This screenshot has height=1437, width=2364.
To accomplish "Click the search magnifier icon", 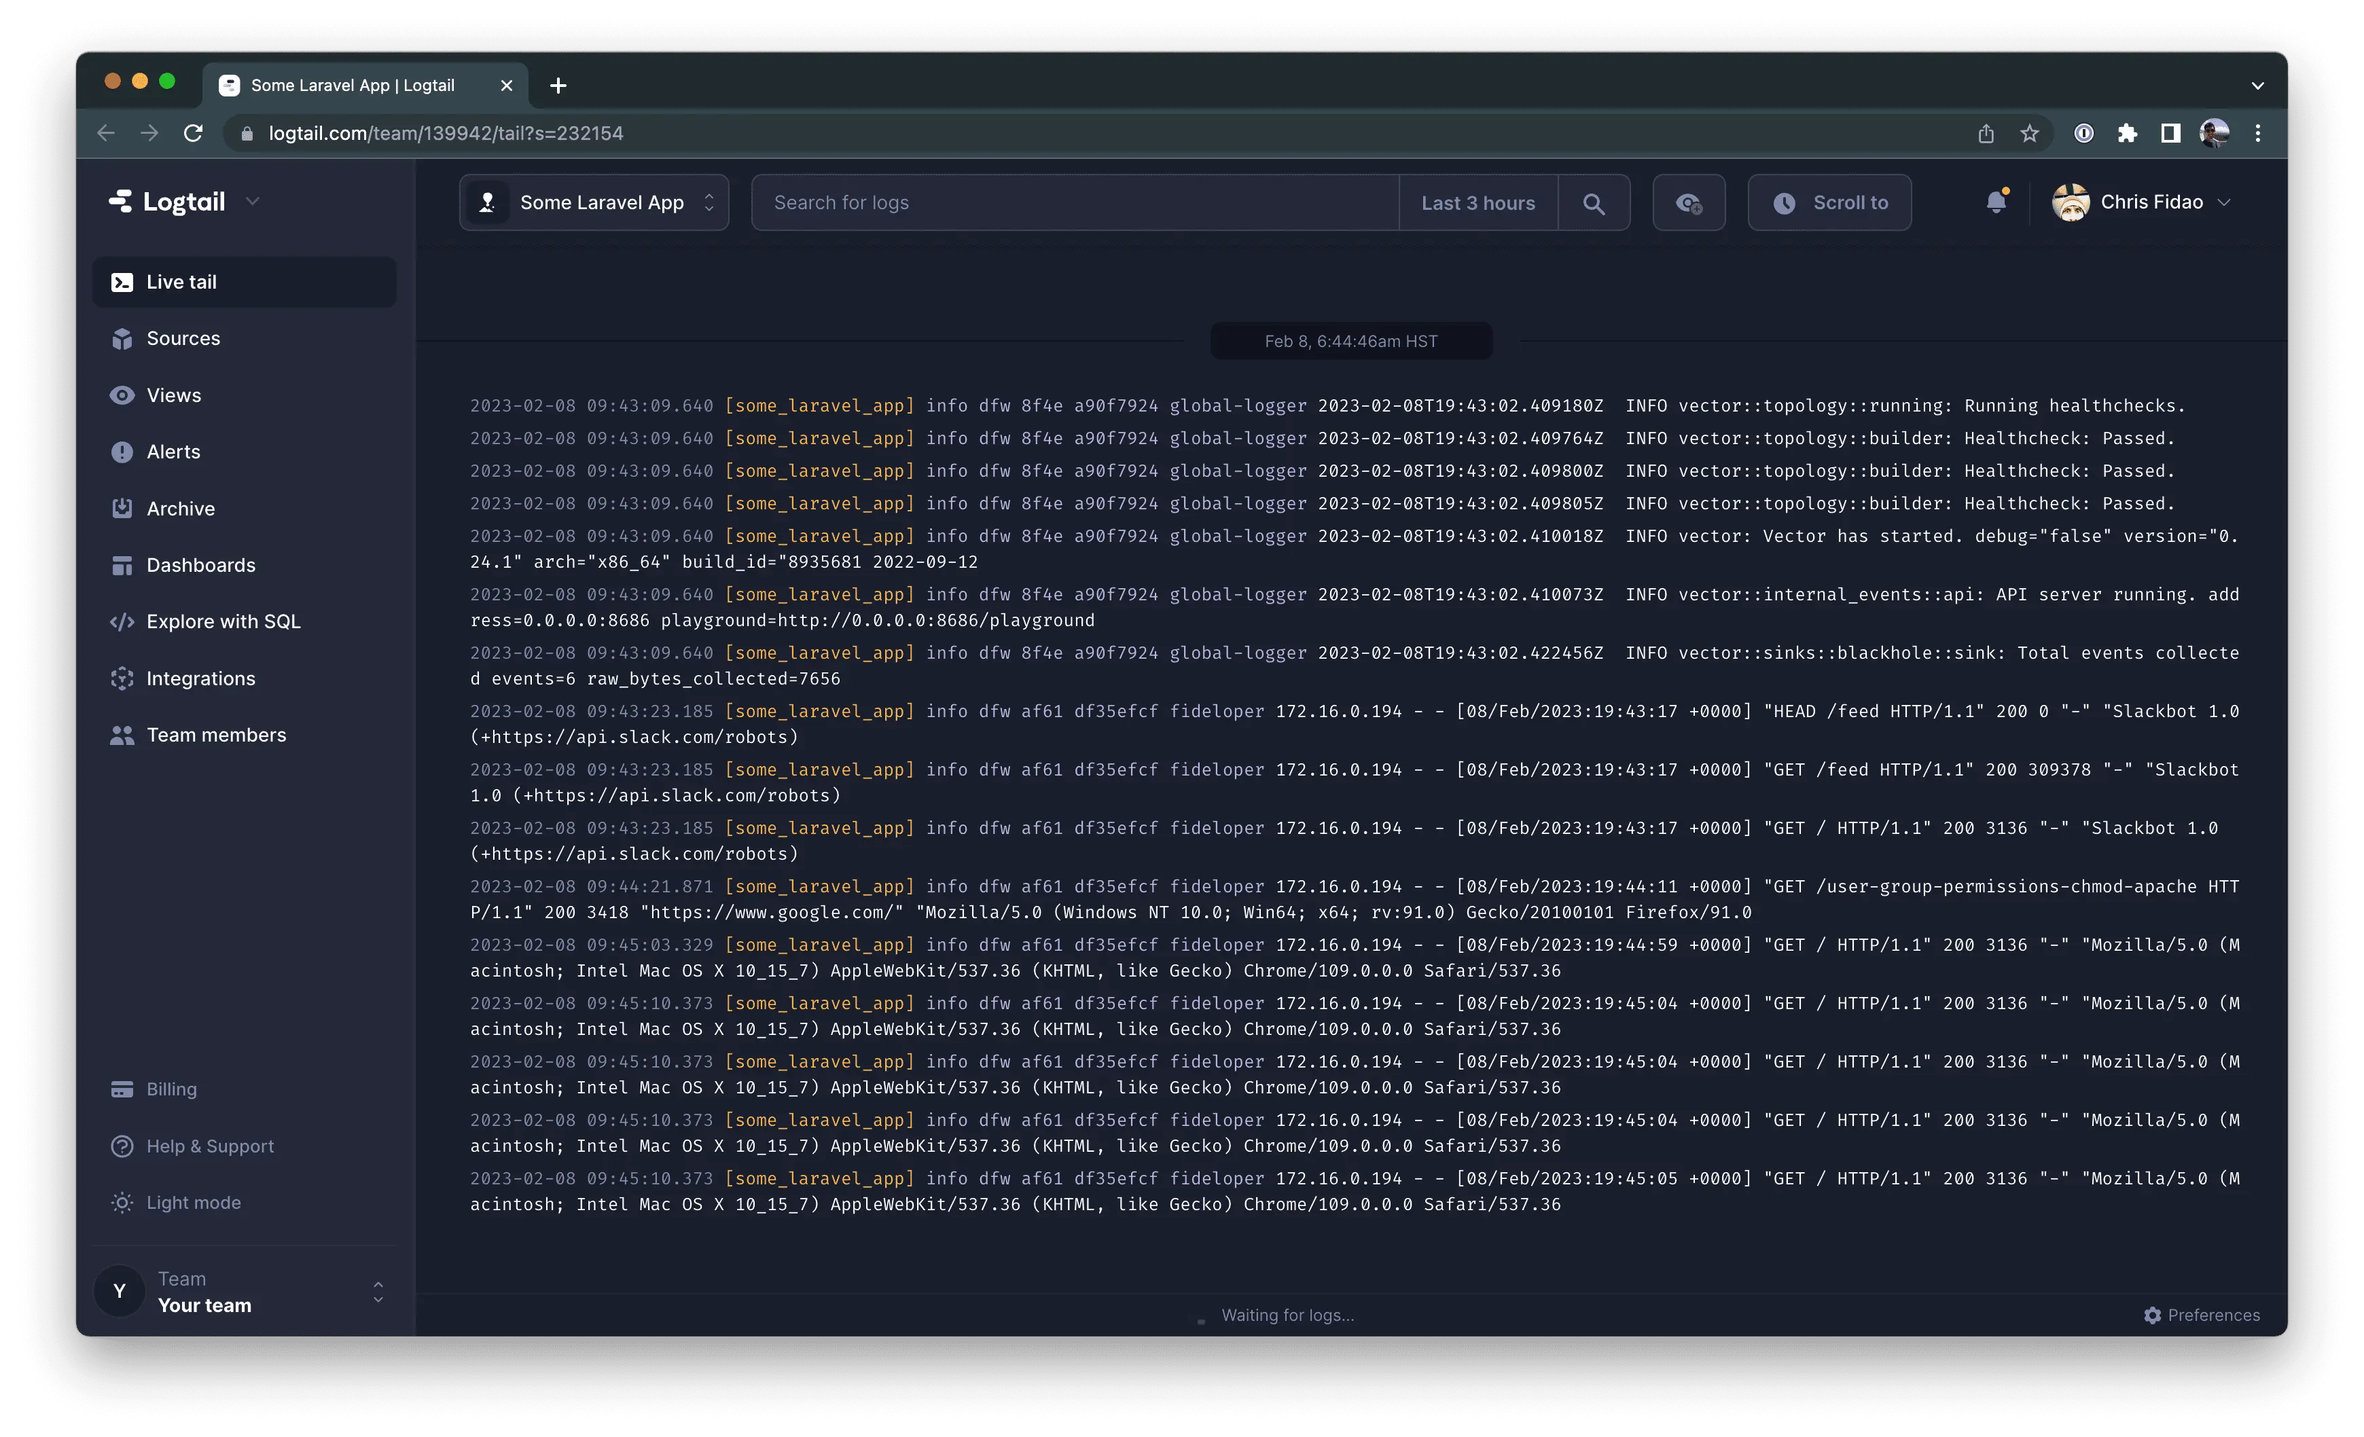I will (1594, 202).
